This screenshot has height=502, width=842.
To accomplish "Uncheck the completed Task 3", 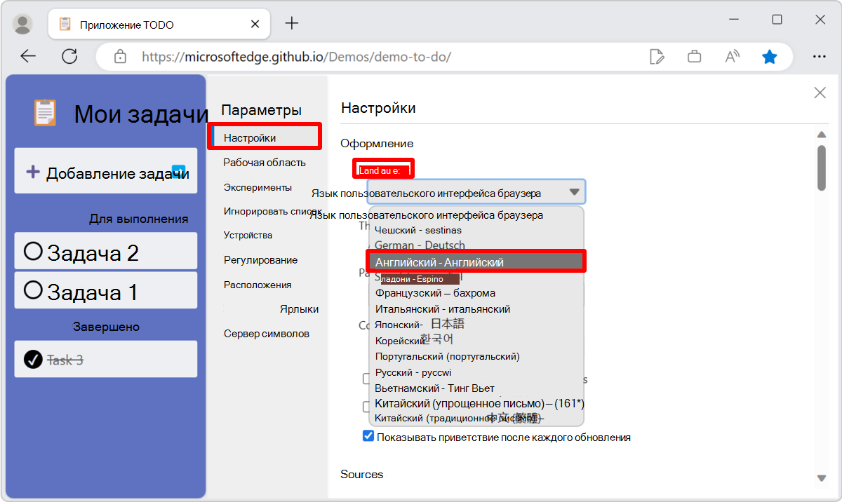I will pyautogui.click(x=33, y=358).
